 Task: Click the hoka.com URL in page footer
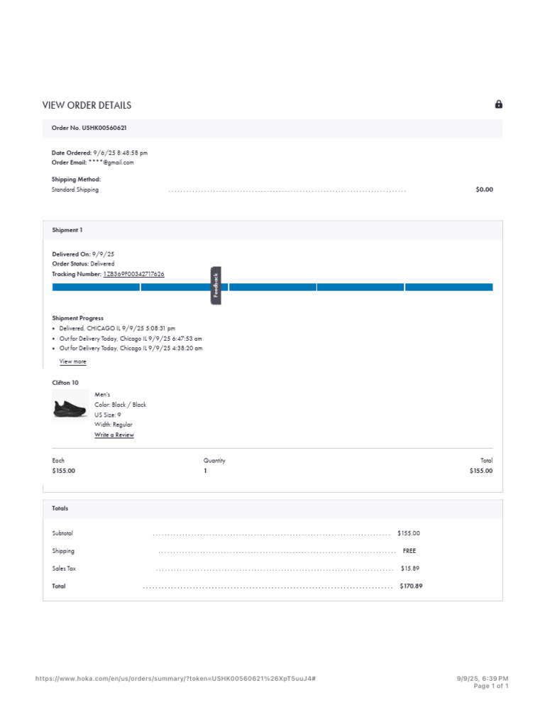[176, 678]
